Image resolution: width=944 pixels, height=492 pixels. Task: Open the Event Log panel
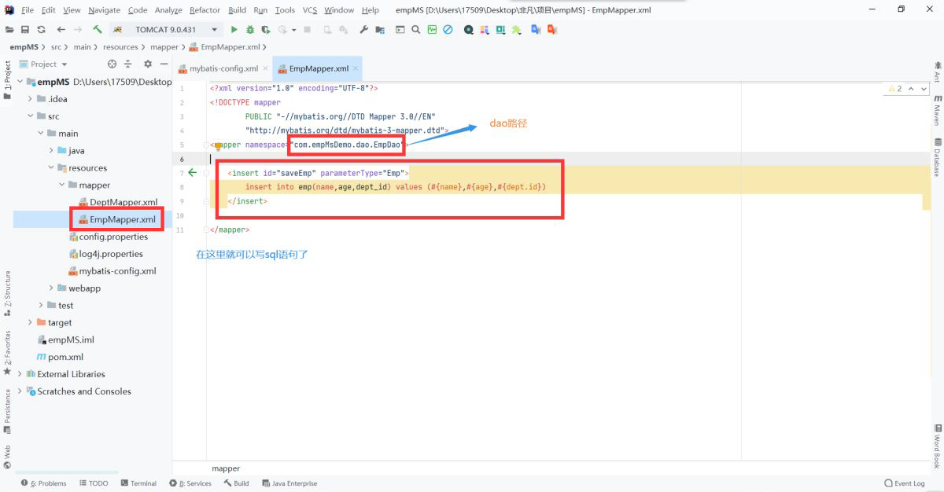[x=904, y=483]
